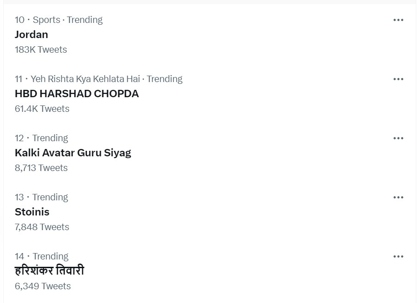Click 8,713 Tweets under Kalki Avatar Guru Siyag
The width and height of the screenshot is (420, 303).
pyautogui.click(x=41, y=168)
